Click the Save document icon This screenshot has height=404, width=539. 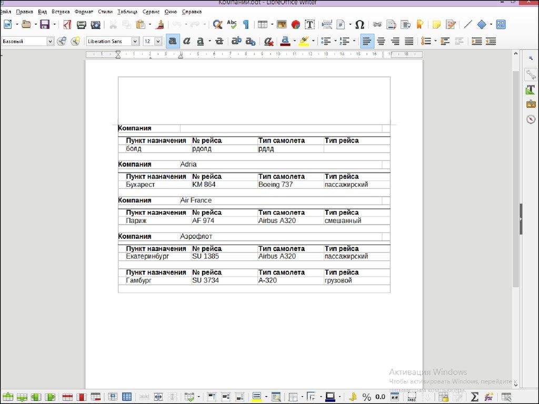pos(44,24)
